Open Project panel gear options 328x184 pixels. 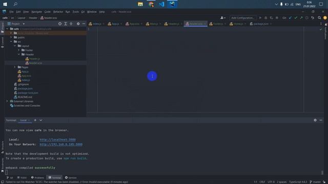[x=78, y=24]
